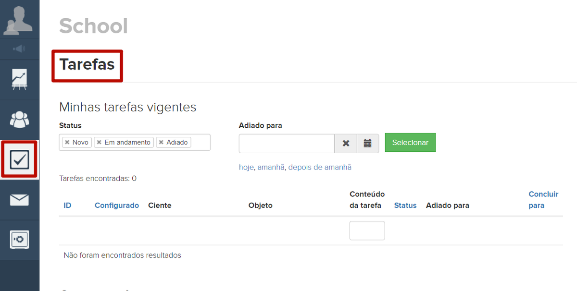
Task: Remove the Em andamento status tag
Action: pyautogui.click(x=99, y=143)
